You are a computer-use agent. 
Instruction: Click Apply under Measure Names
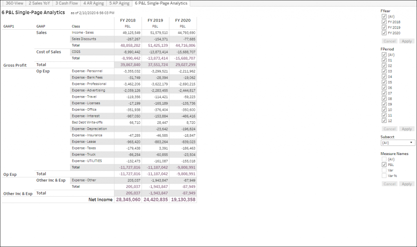[406, 184]
